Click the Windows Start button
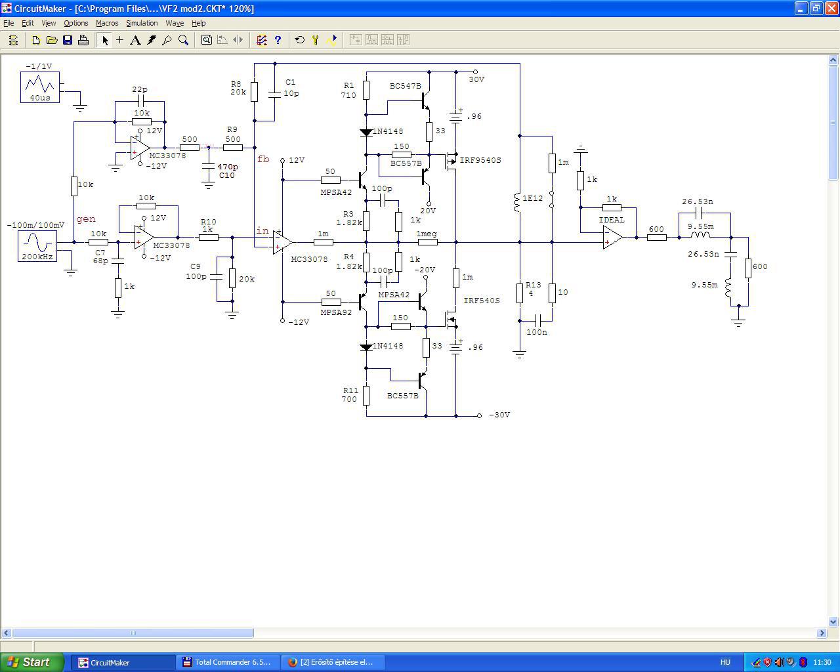Screen dimensions: 840x672 (x=32, y=662)
